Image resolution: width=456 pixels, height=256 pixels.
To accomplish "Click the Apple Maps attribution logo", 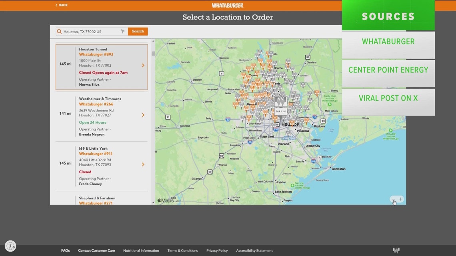I will click(165, 200).
